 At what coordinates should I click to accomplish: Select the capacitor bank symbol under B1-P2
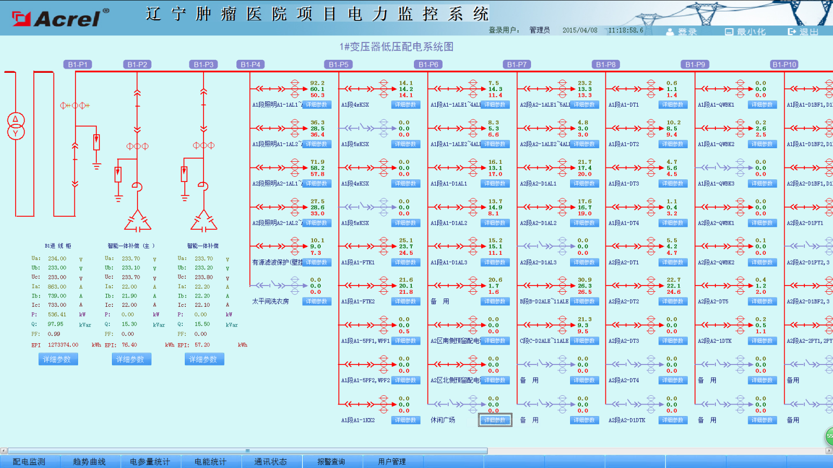pos(137,221)
